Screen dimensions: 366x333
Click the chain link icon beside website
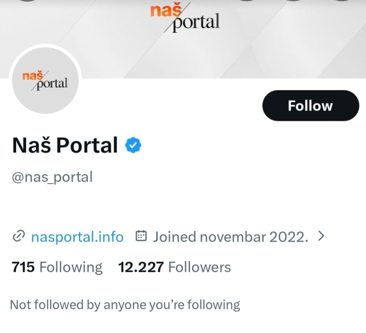(18, 237)
